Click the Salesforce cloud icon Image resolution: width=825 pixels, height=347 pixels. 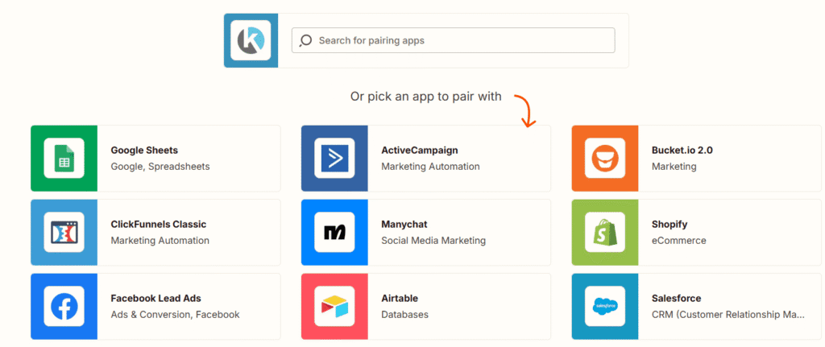(605, 307)
